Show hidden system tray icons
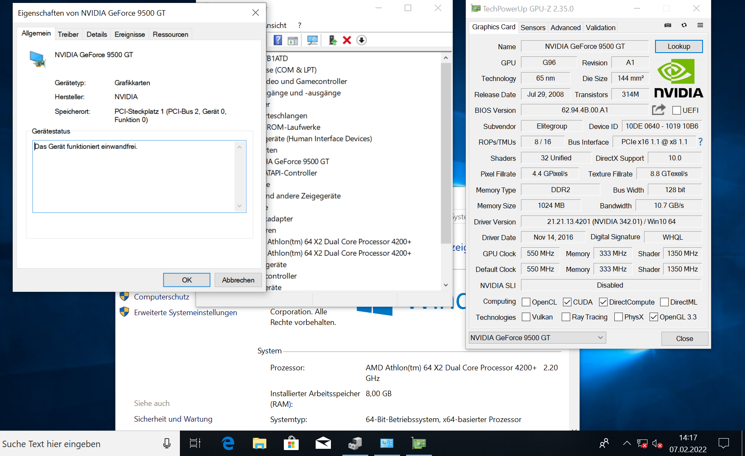This screenshot has width=745, height=456. (x=627, y=444)
